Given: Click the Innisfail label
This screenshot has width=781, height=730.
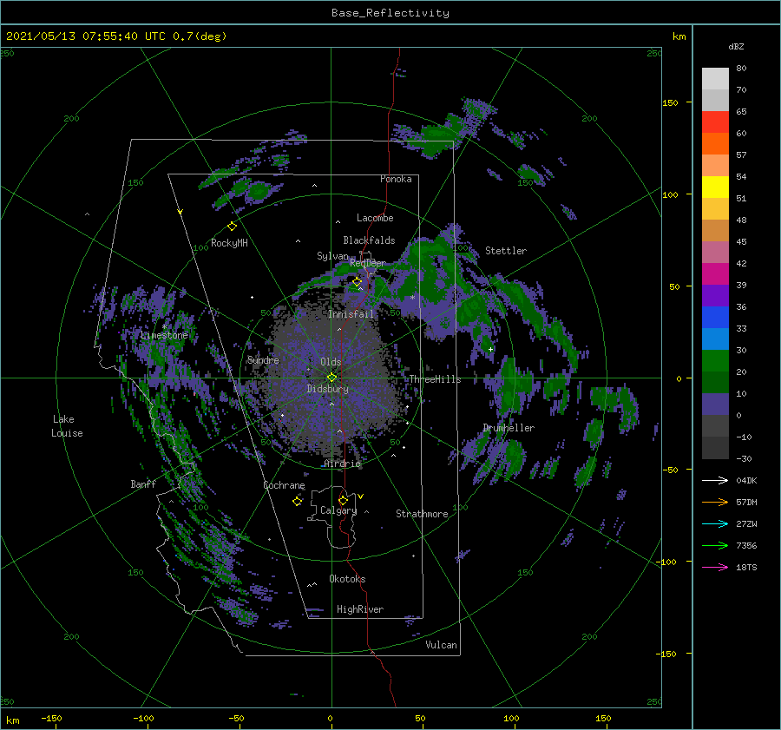Looking at the screenshot, I should click(x=351, y=314).
